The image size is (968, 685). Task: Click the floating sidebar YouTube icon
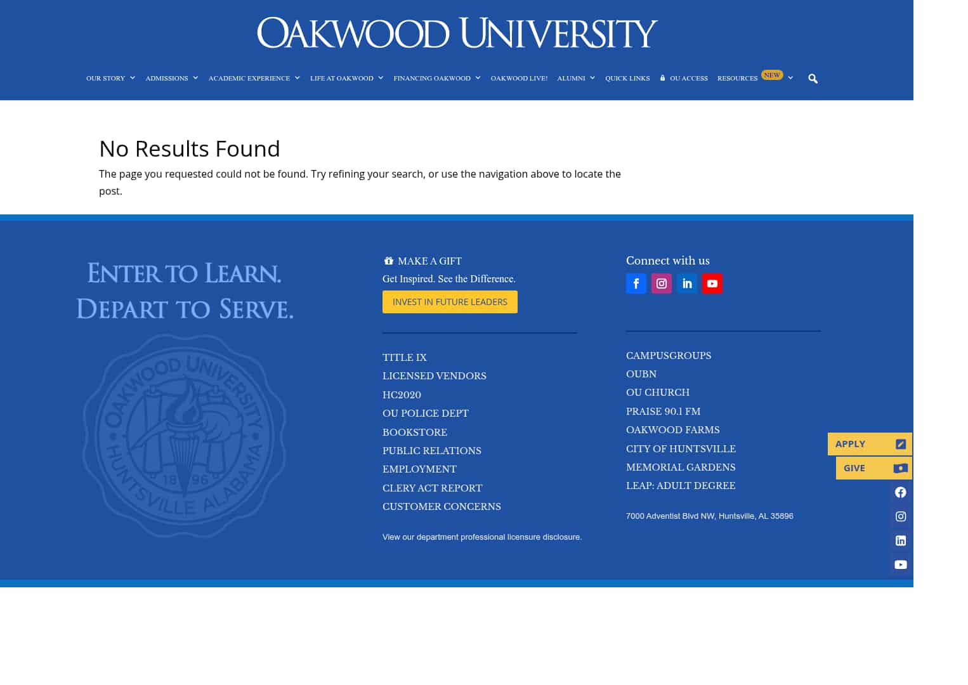901,564
